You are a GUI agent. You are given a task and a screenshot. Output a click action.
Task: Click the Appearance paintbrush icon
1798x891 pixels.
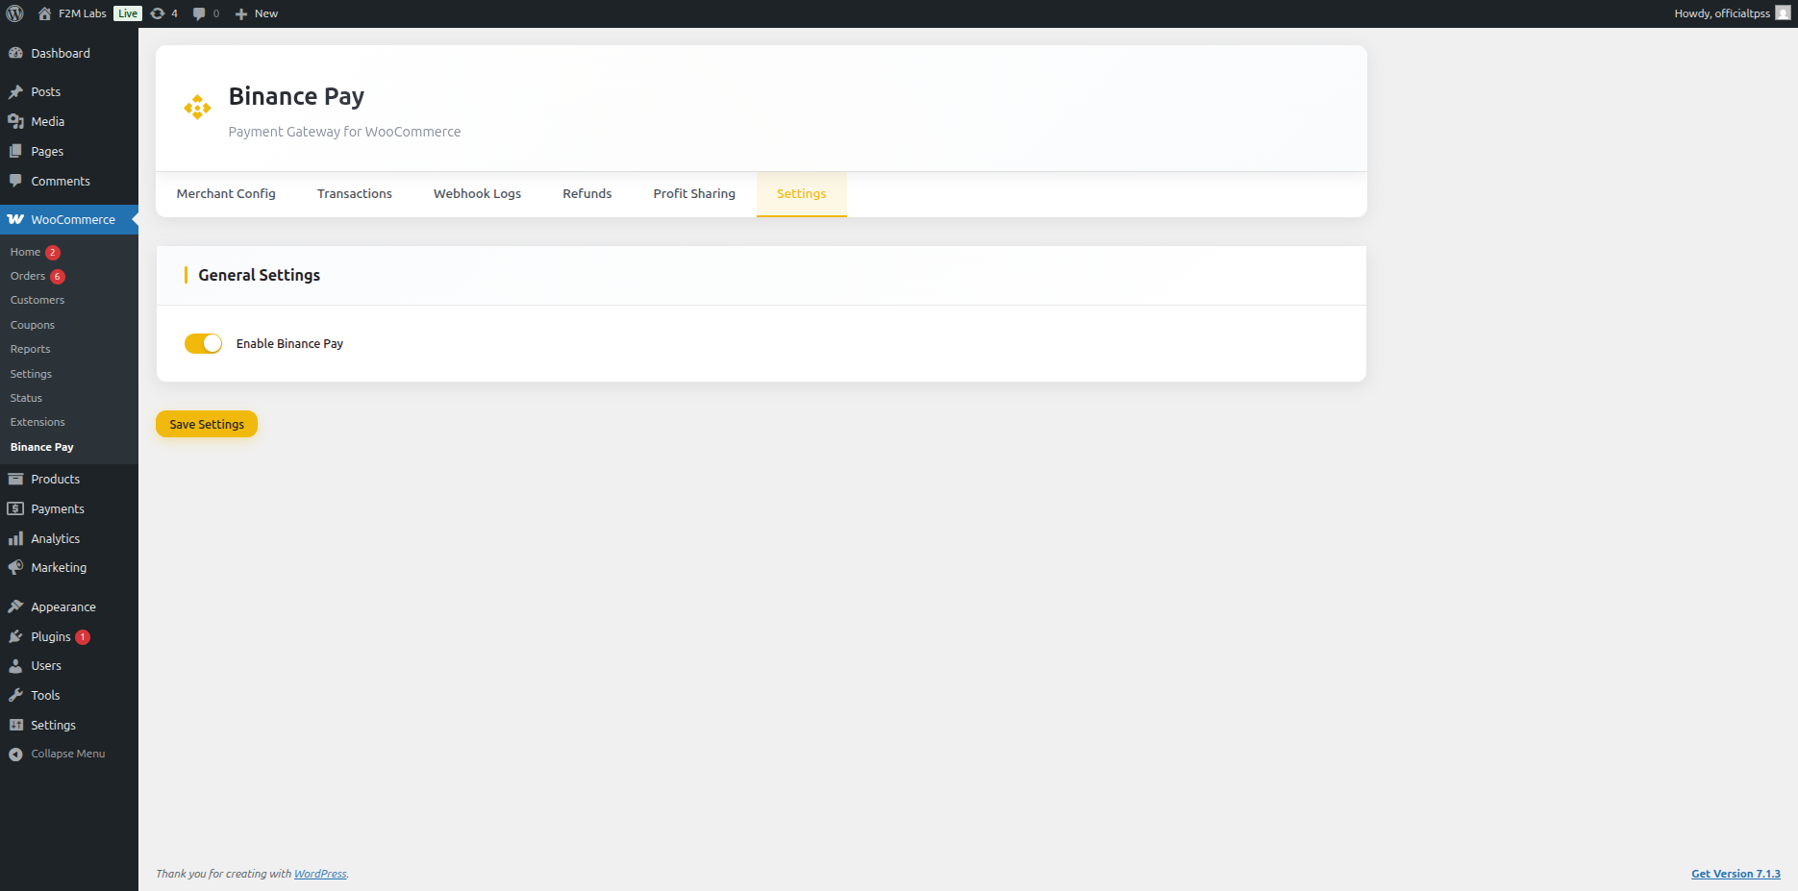point(15,606)
